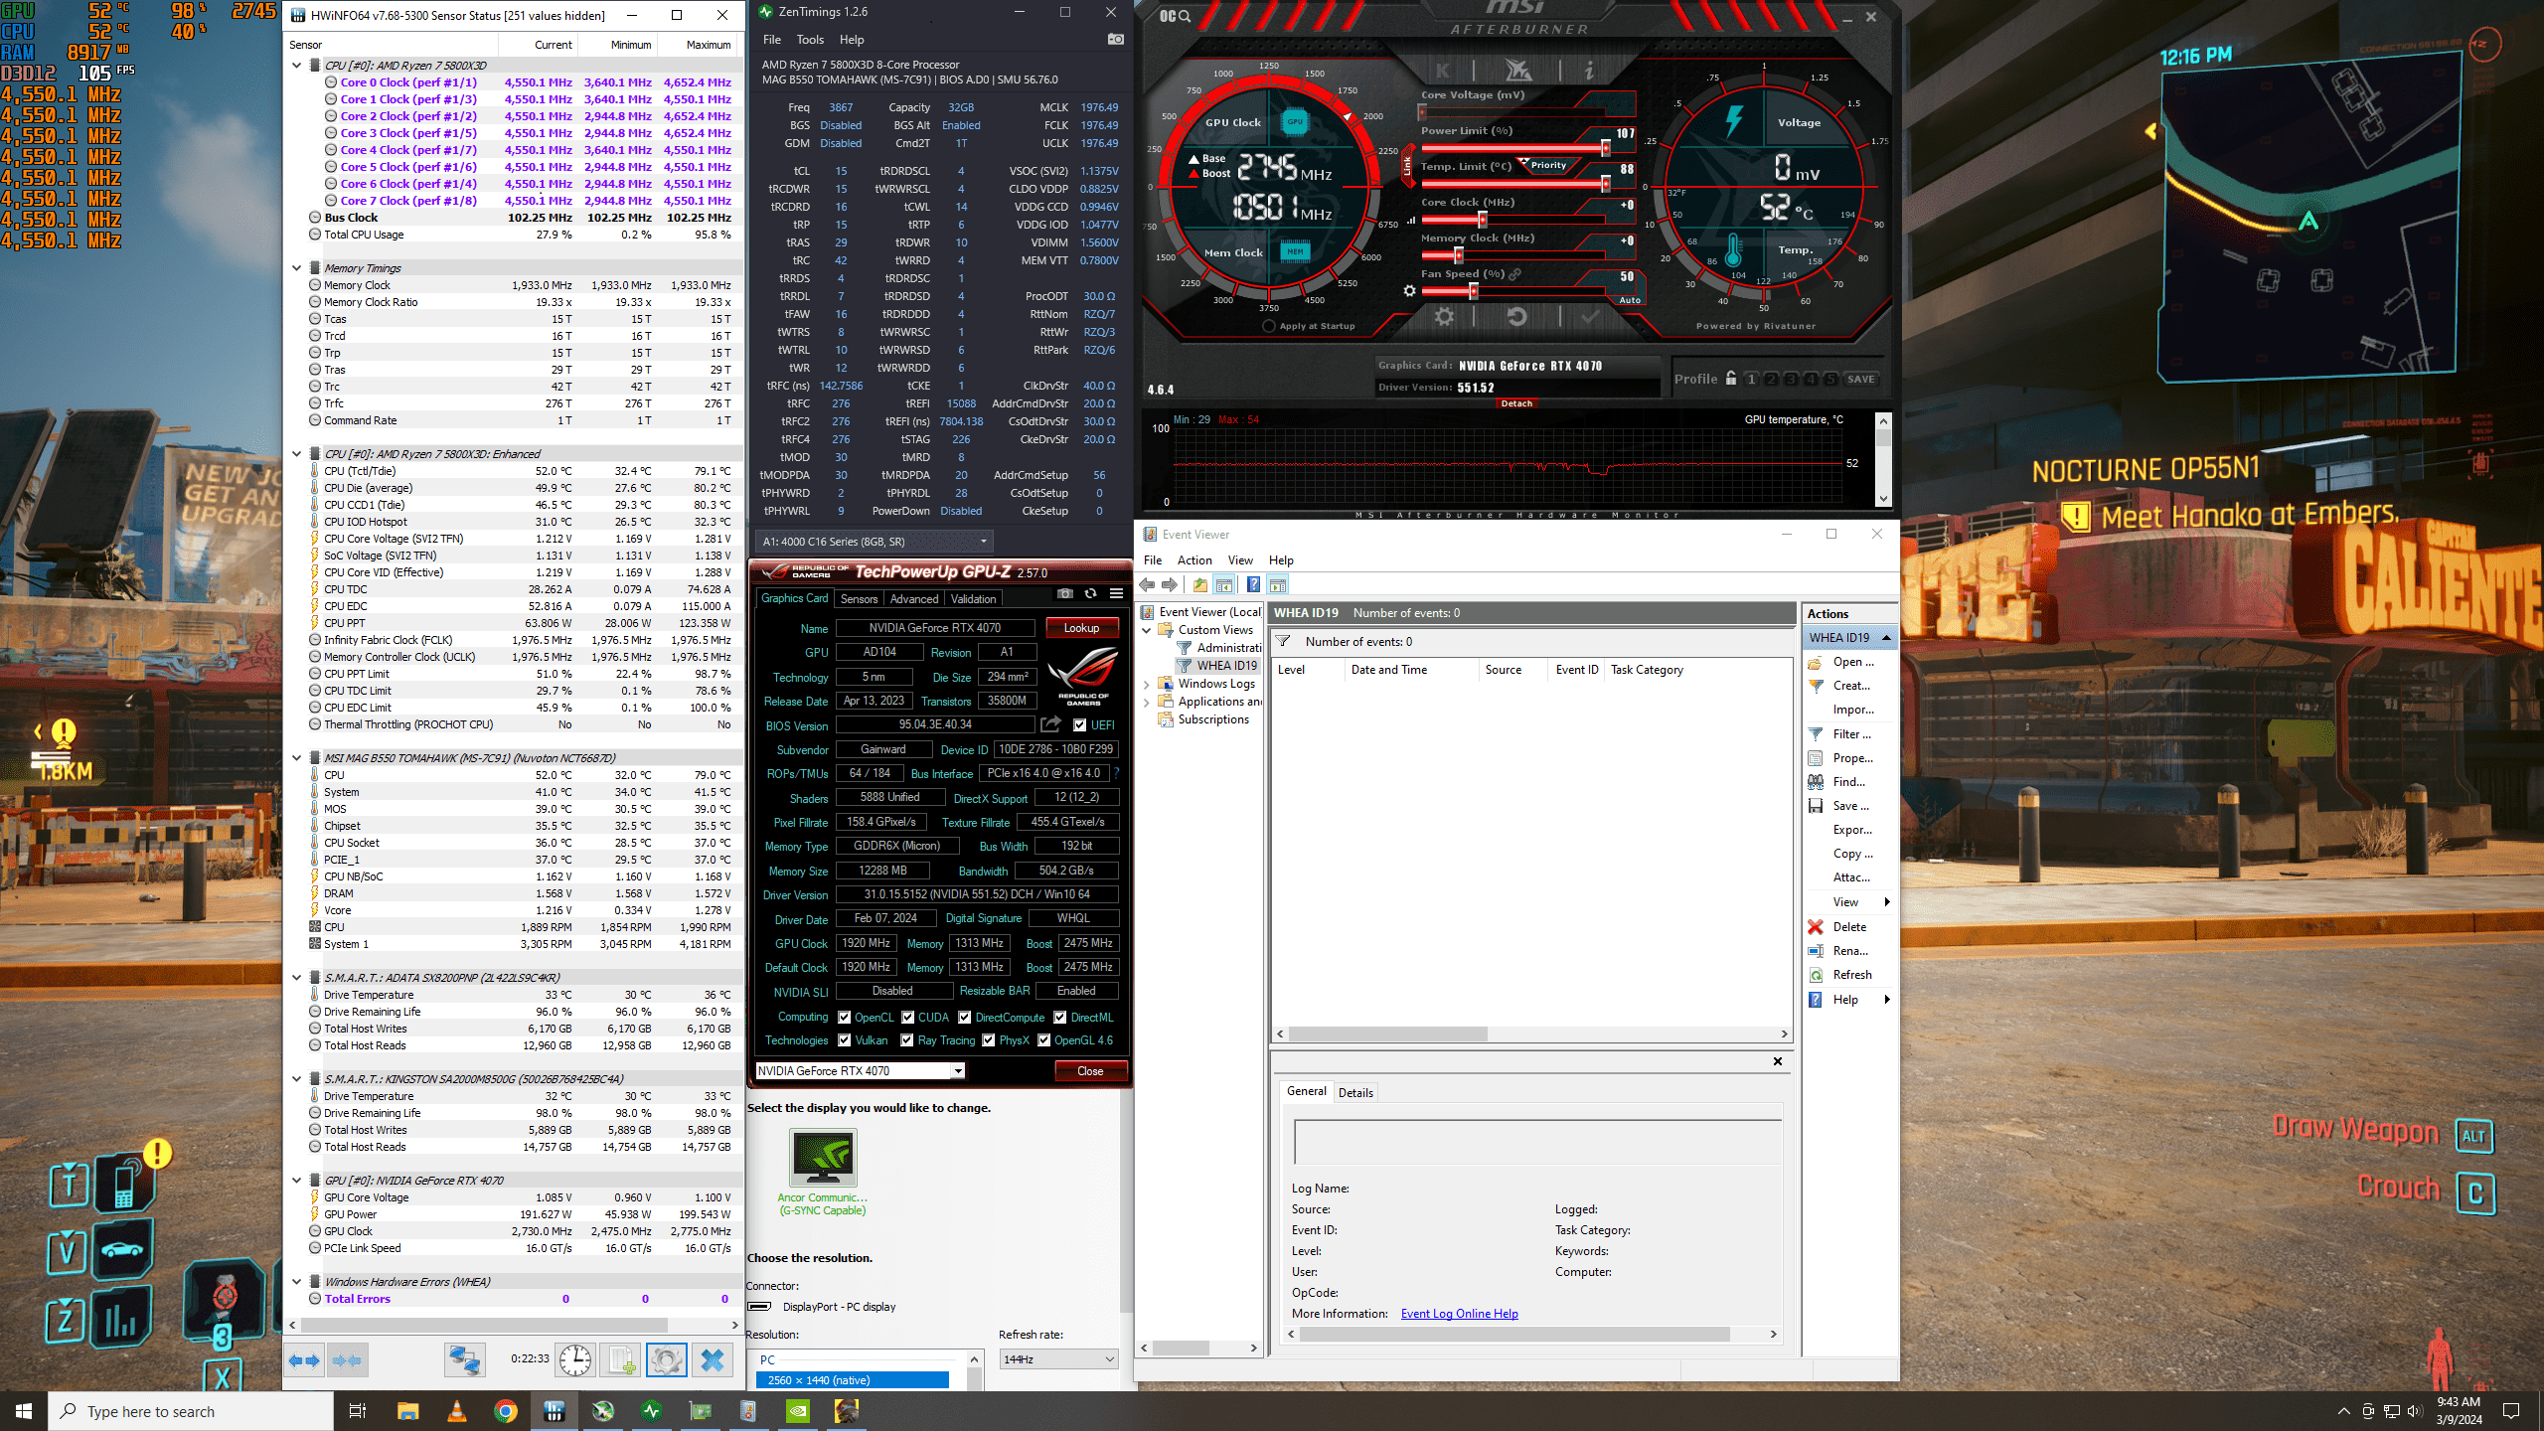
Task: Open HWiNFO remote network monitoring icon
Action: point(464,1359)
